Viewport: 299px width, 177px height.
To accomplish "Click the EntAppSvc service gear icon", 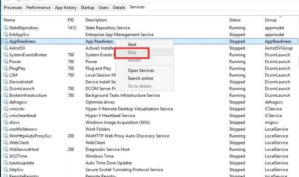I will click(6, 35).
